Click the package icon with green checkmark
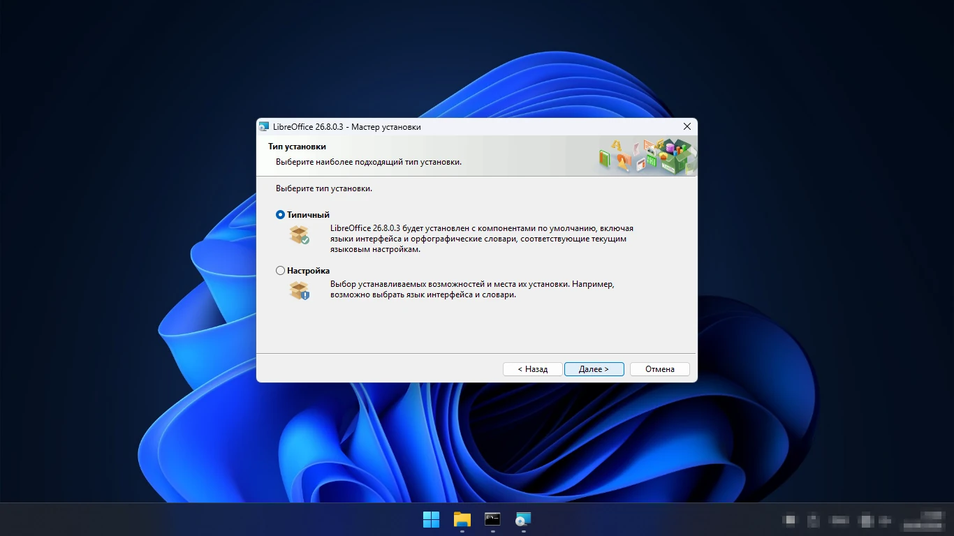954x536 pixels. click(299, 234)
